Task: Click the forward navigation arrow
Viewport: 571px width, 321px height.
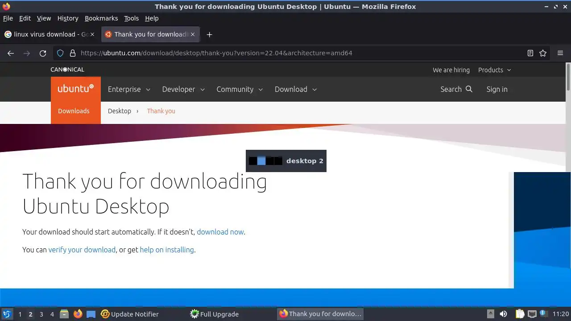Action: [27, 53]
